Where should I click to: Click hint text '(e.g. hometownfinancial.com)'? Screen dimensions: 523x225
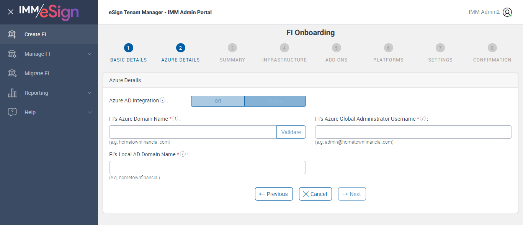tap(140, 142)
